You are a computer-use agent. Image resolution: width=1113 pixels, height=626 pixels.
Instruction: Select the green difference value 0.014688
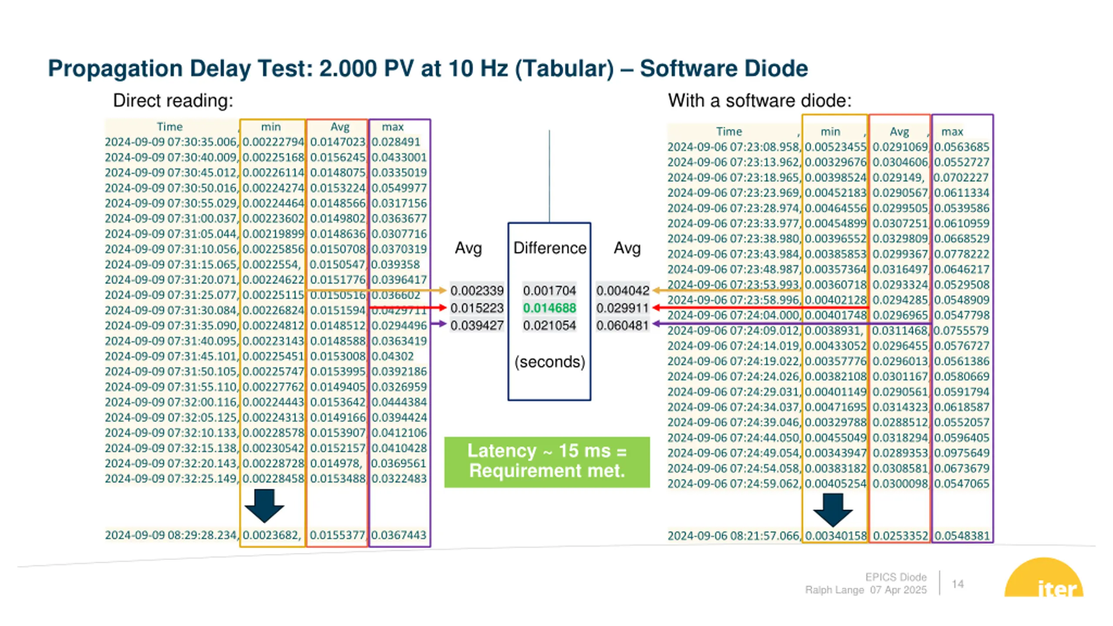click(550, 308)
